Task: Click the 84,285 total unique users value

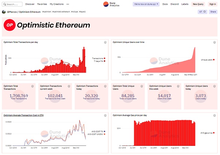Action: [128, 96]
